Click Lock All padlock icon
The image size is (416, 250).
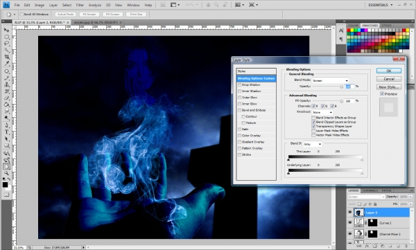375,204
